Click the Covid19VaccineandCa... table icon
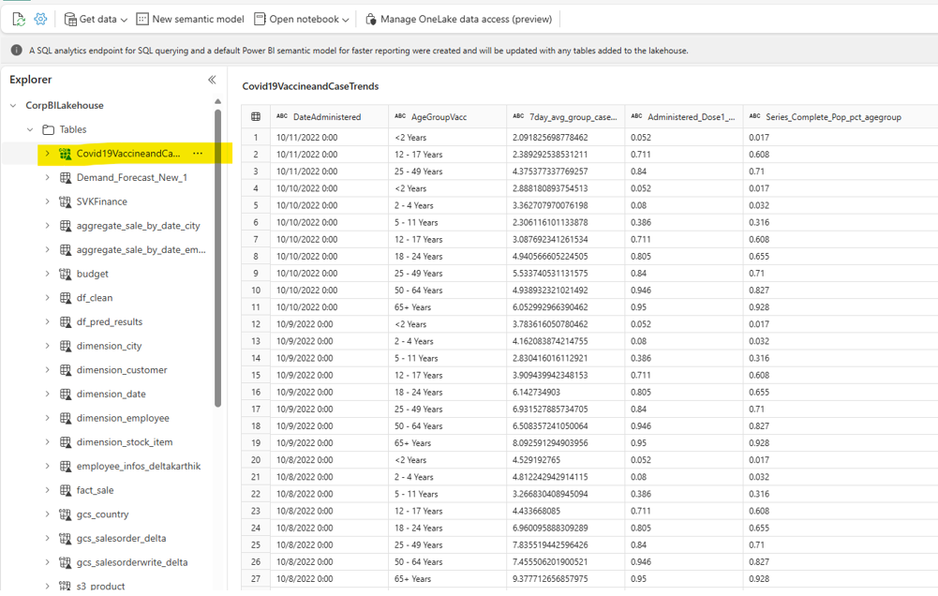This screenshot has width=938, height=596. [66, 154]
